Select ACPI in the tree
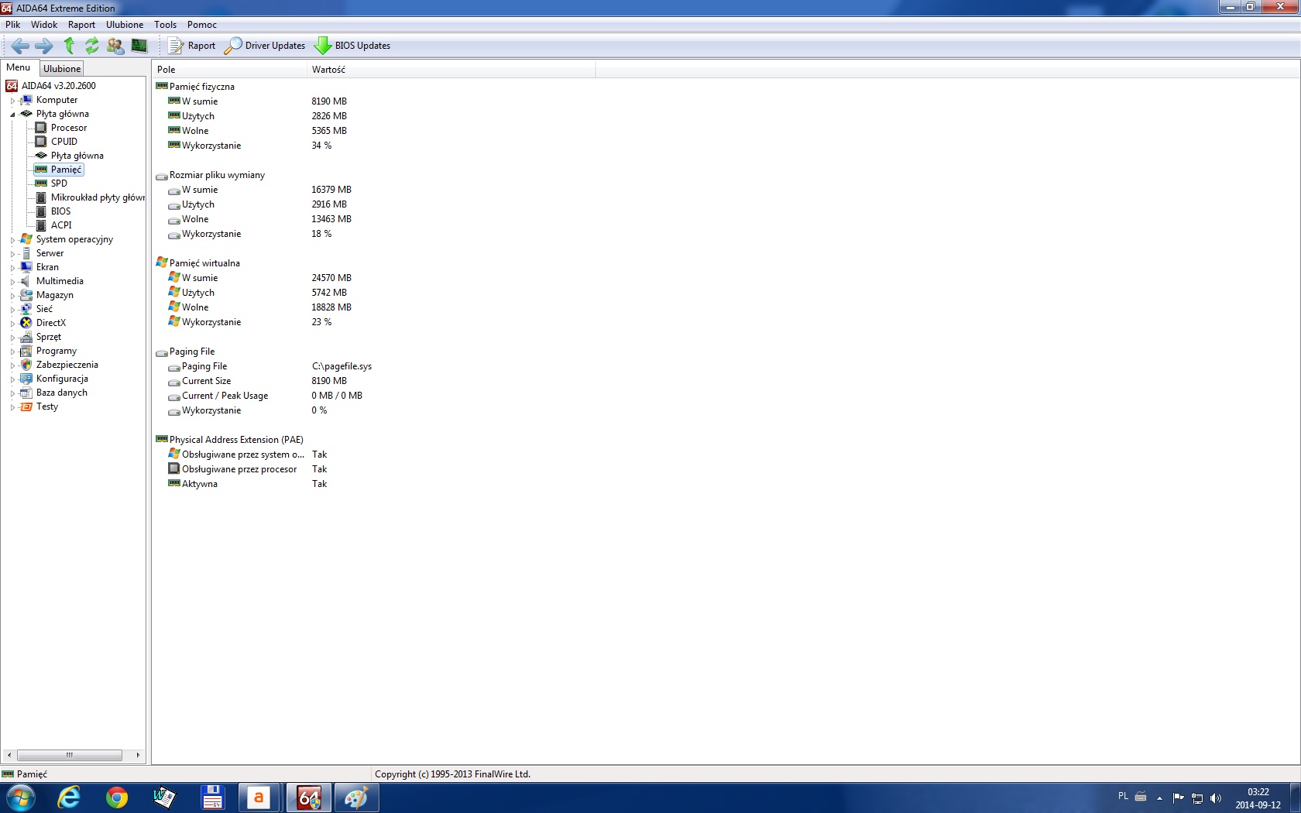The height and width of the screenshot is (813, 1301). (61, 225)
